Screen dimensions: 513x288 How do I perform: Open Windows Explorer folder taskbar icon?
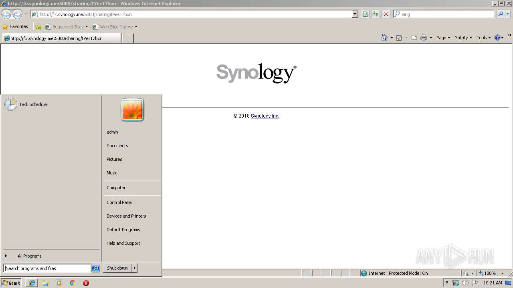(45, 283)
